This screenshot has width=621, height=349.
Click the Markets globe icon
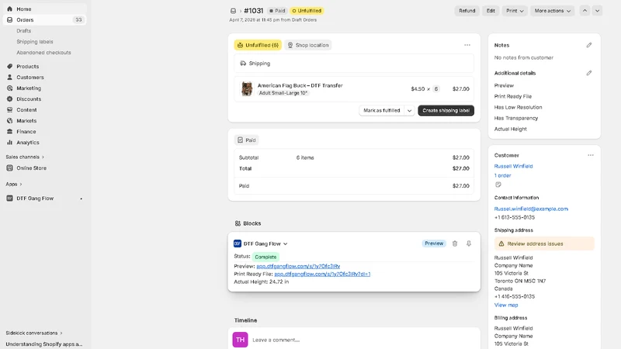click(9, 121)
